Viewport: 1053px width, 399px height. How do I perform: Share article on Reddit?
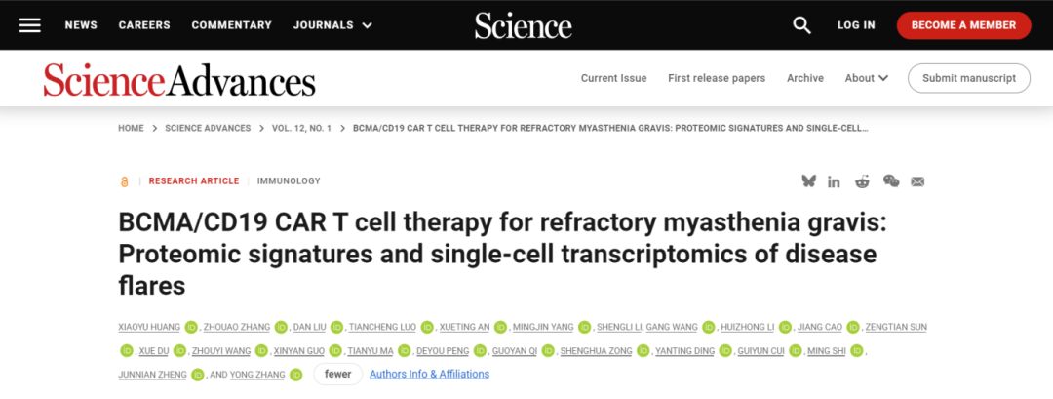(862, 181)
